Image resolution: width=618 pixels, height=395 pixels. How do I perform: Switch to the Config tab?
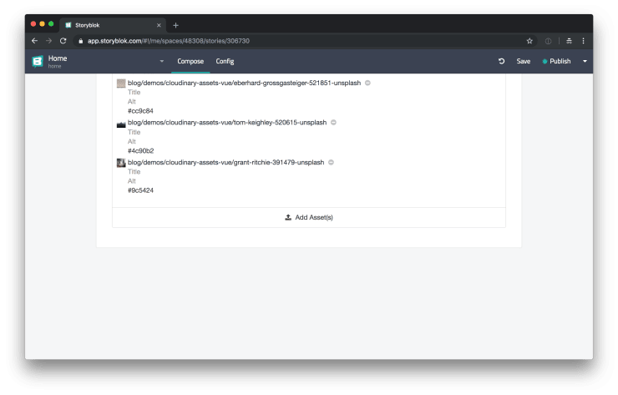point(225,62)
